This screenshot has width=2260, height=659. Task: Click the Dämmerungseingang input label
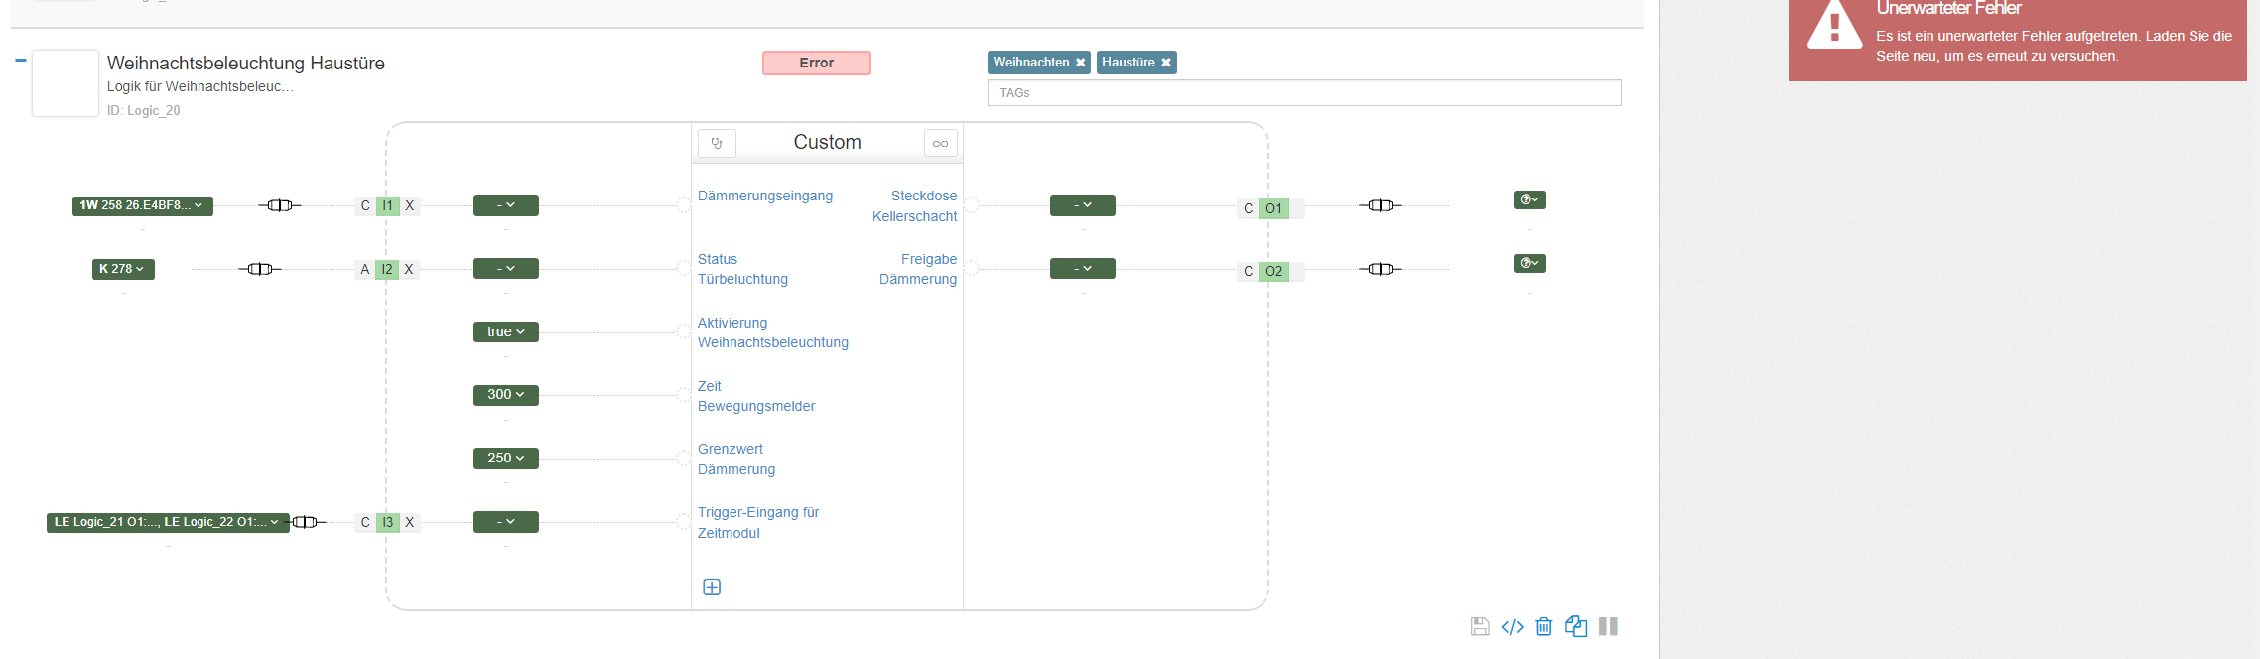click(x=765, y=196)
